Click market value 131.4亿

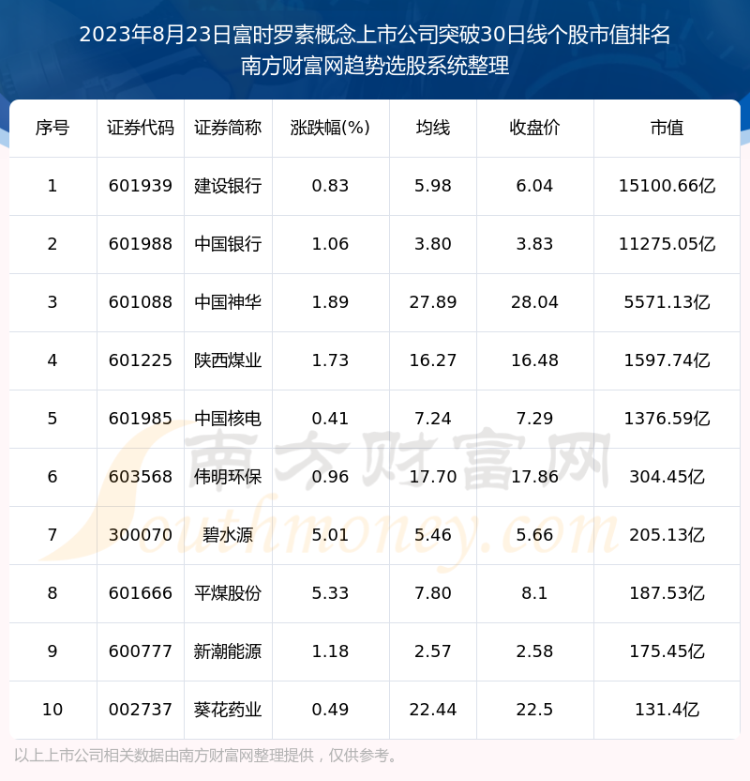(x=667, y=711)
